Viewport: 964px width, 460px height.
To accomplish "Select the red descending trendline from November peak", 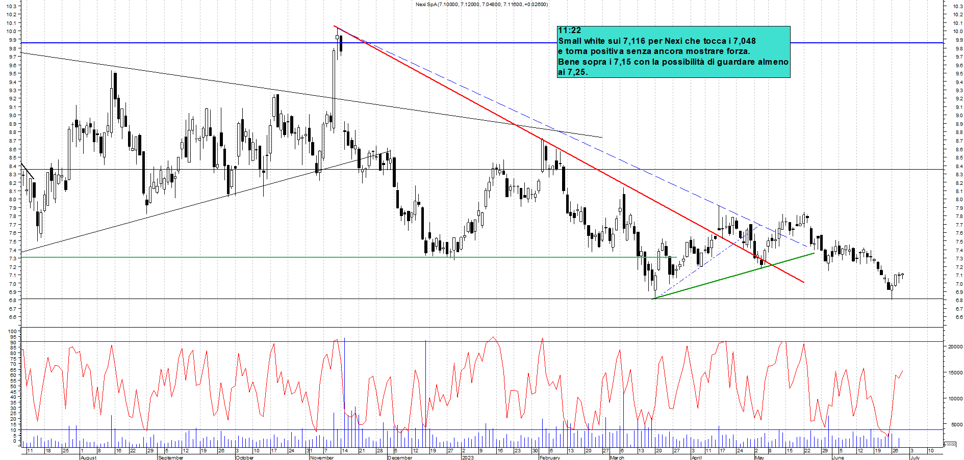I will 569,154.
